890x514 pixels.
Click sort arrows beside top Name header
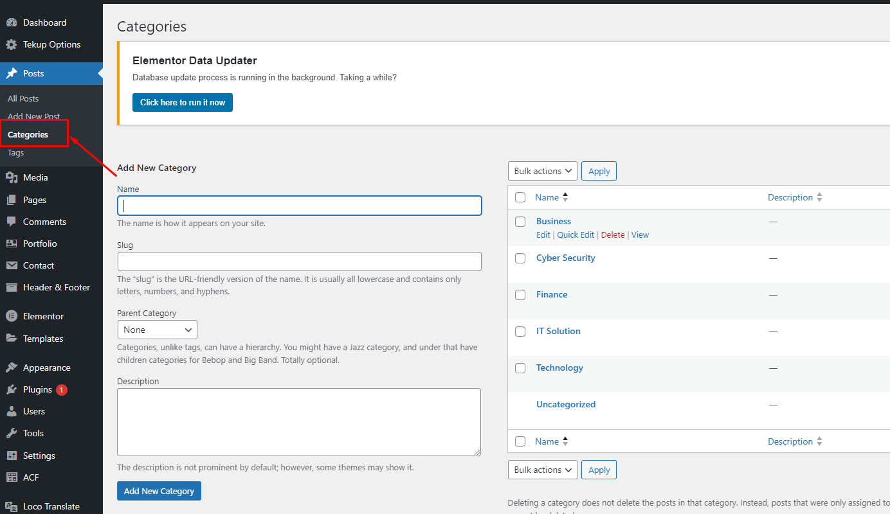565,197
